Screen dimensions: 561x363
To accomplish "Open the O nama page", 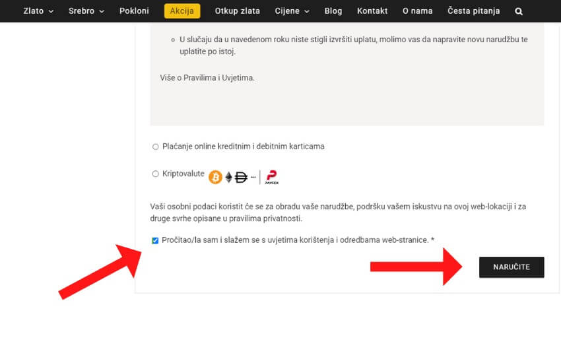I will tap(417, 11).
